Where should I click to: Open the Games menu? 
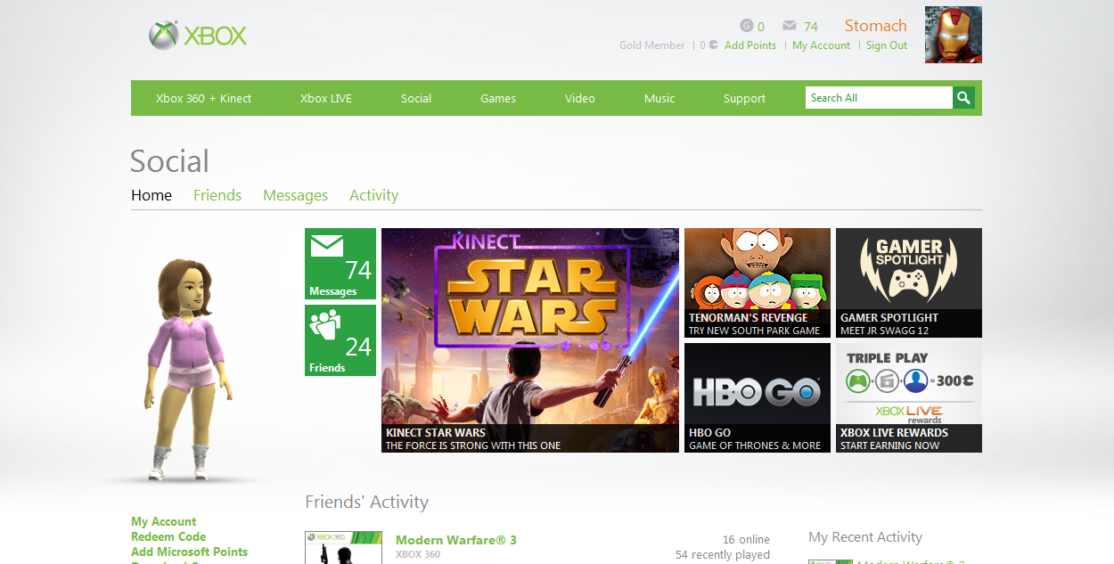(x=498, y=99)
